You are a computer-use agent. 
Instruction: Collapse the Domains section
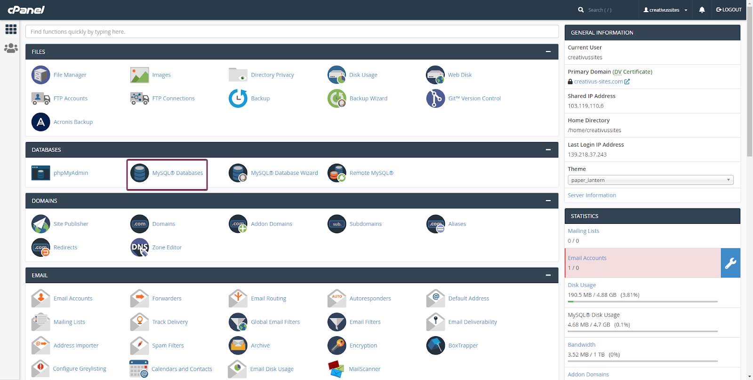548,201
